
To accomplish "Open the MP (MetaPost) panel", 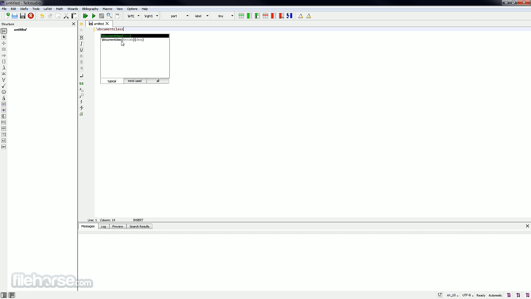I will (x=4, y=128).
